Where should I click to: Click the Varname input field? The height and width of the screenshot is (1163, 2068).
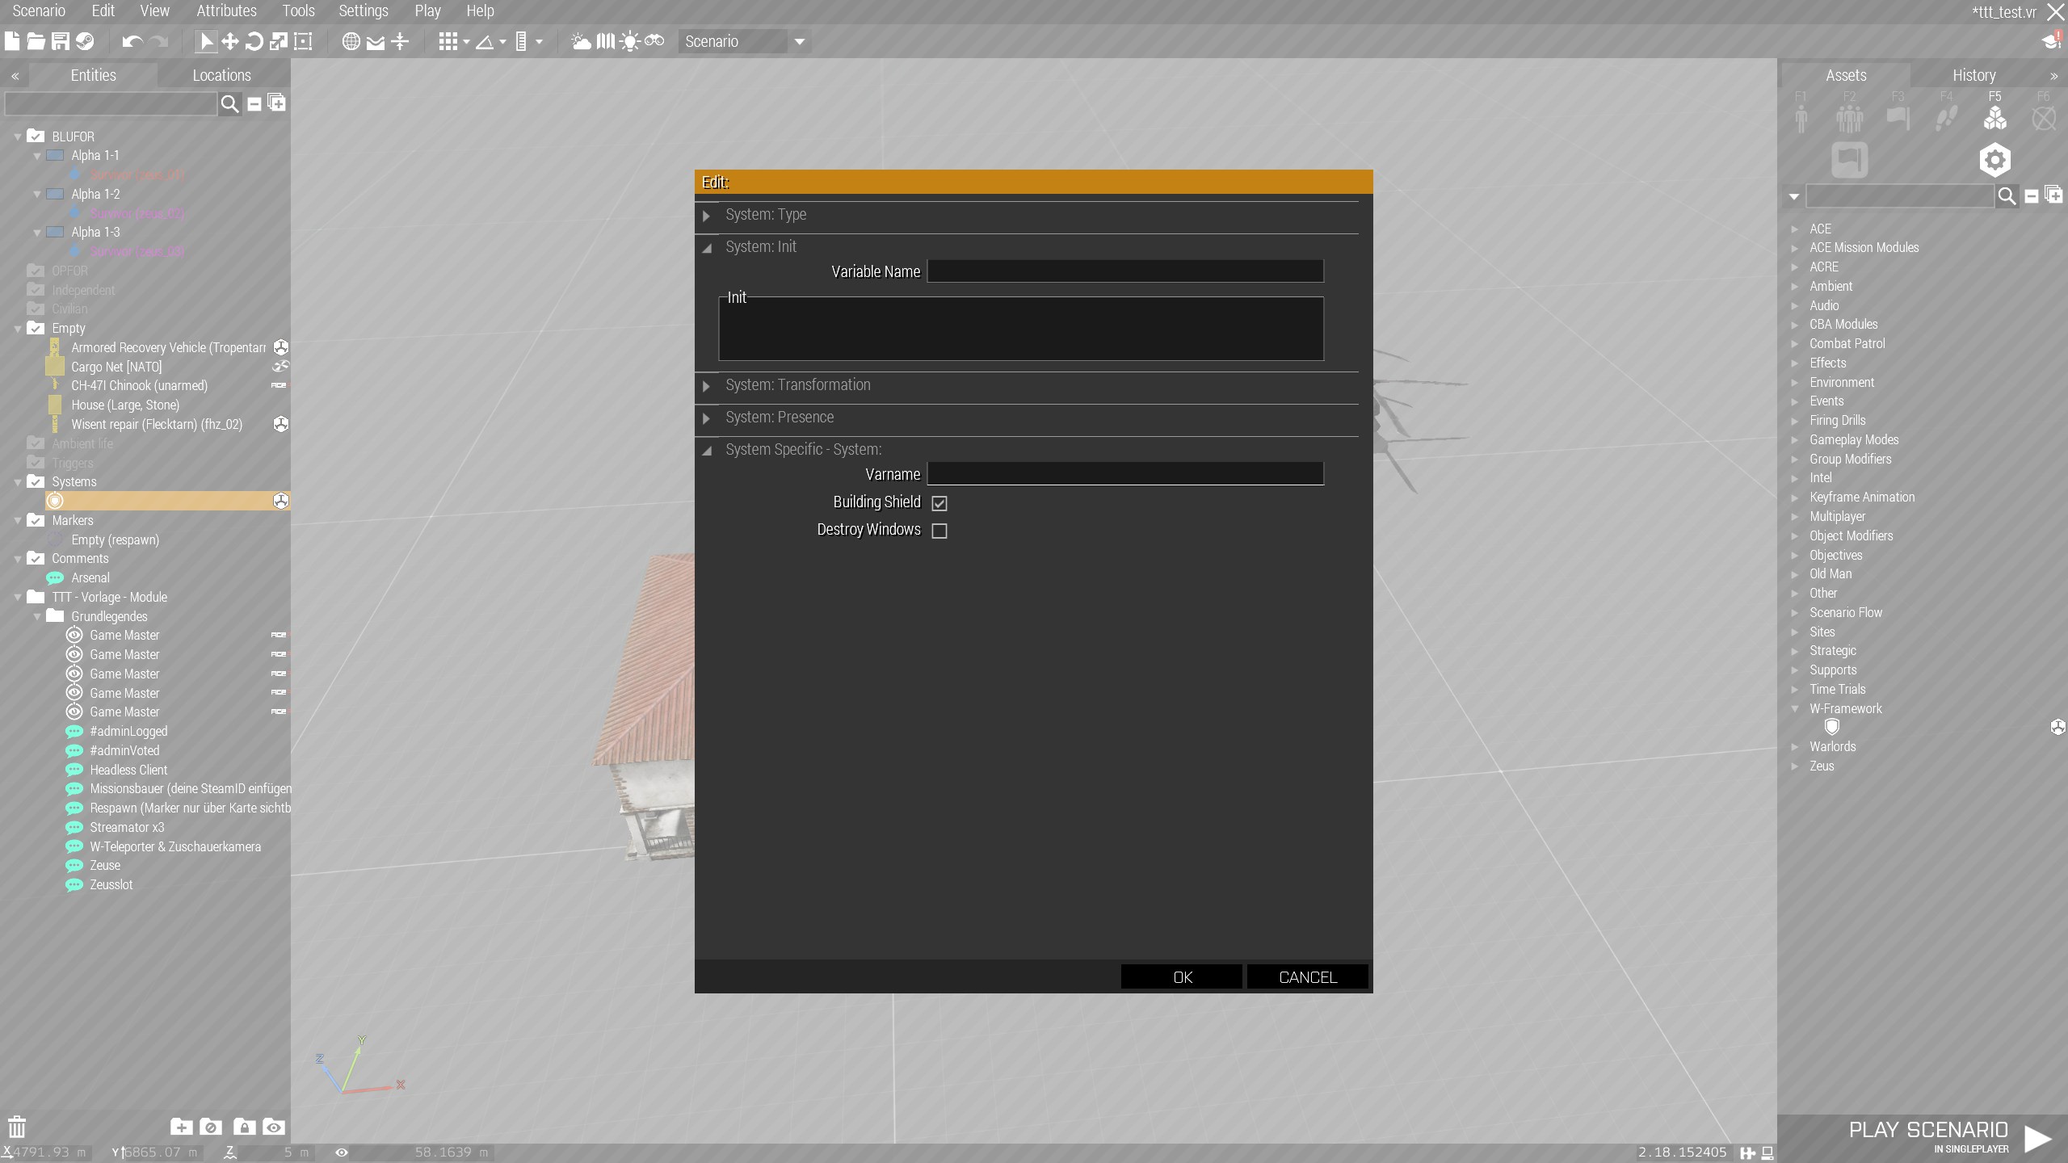coord(1124,474)
